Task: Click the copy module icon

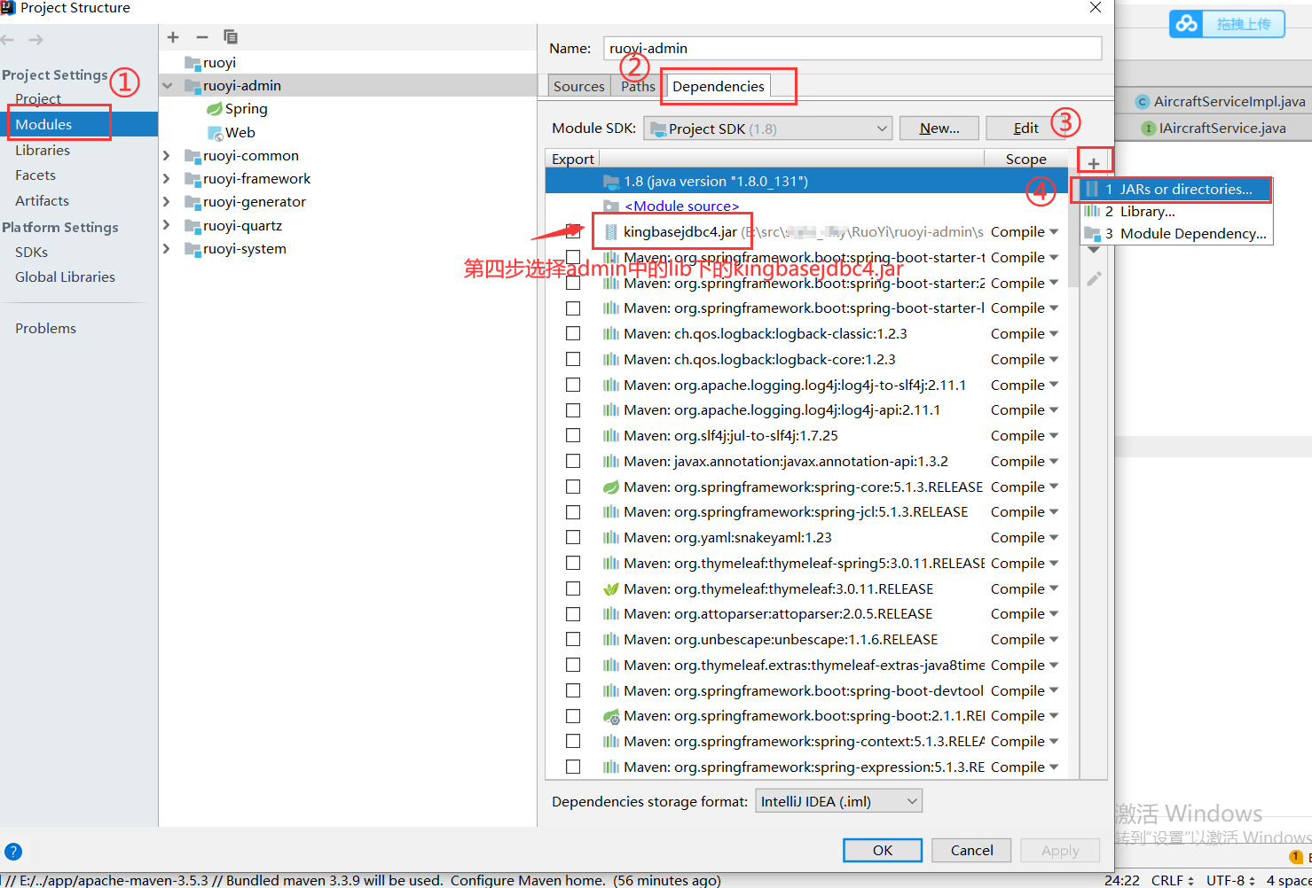Action: (x=231, y=37)
